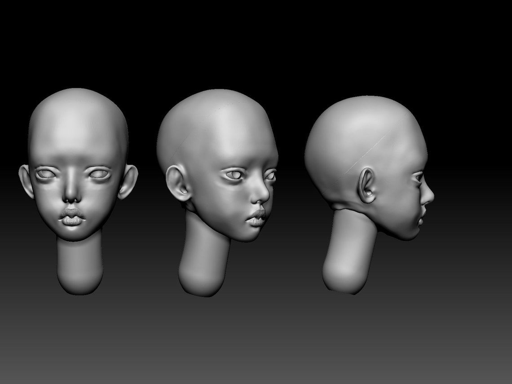Click the front-view head's right eye
This screenshot has width=512, height=384.
[x=100, y=174]
